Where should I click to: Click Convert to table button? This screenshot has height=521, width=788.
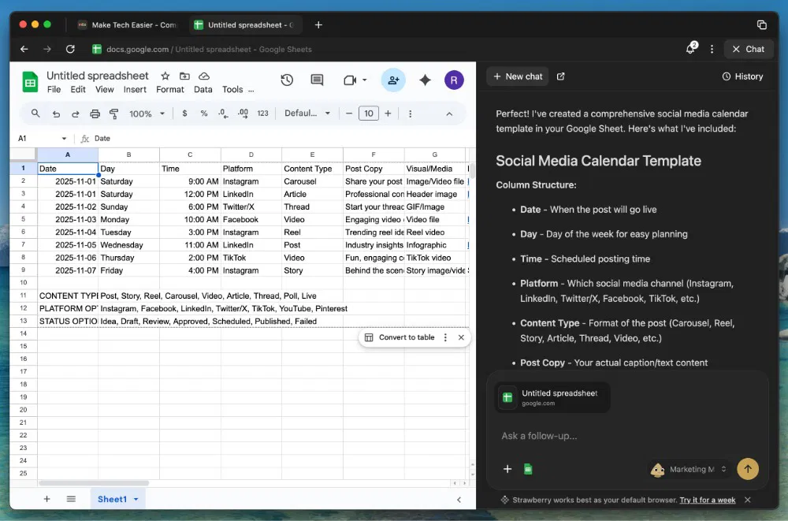(x=400, y=337)
